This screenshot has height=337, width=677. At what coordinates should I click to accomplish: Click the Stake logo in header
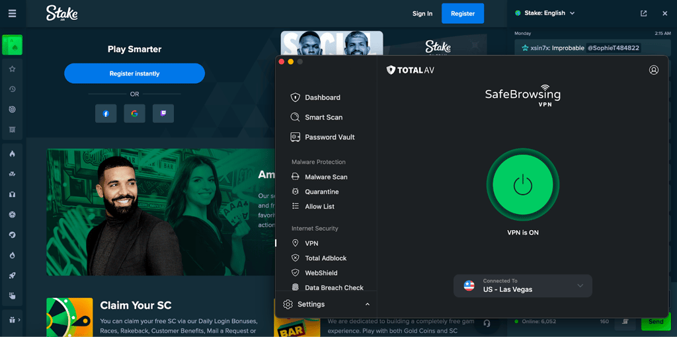point(62,13)
